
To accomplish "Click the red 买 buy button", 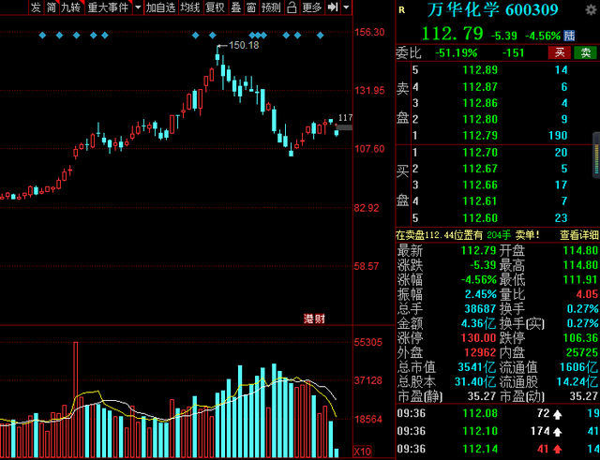I will 560,52.
